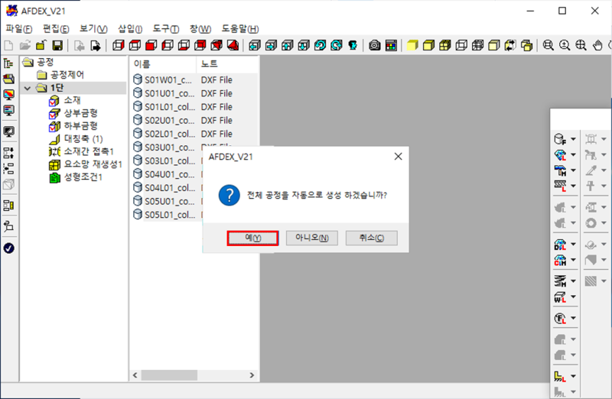The width and height of the screenshot is (612, 399).
Task: Select 성형조건1 tree item
Action: pos(83,178)
